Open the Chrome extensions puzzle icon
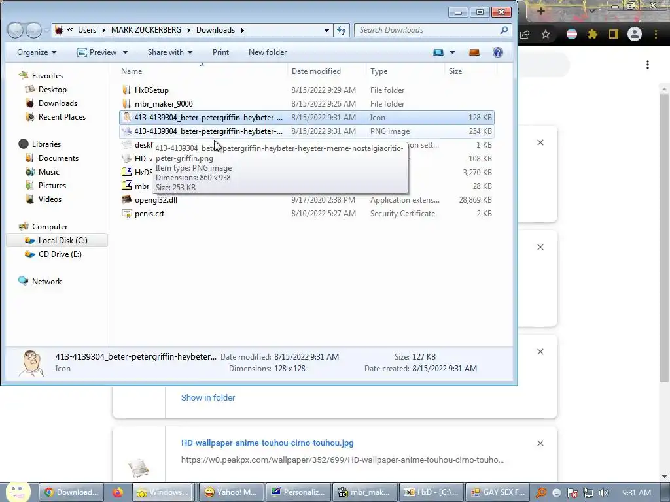This screenshot has height=502, width=670. 593,34
